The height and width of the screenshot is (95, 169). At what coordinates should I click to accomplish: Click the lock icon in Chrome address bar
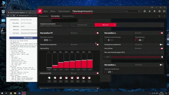(x=17, y=16)
